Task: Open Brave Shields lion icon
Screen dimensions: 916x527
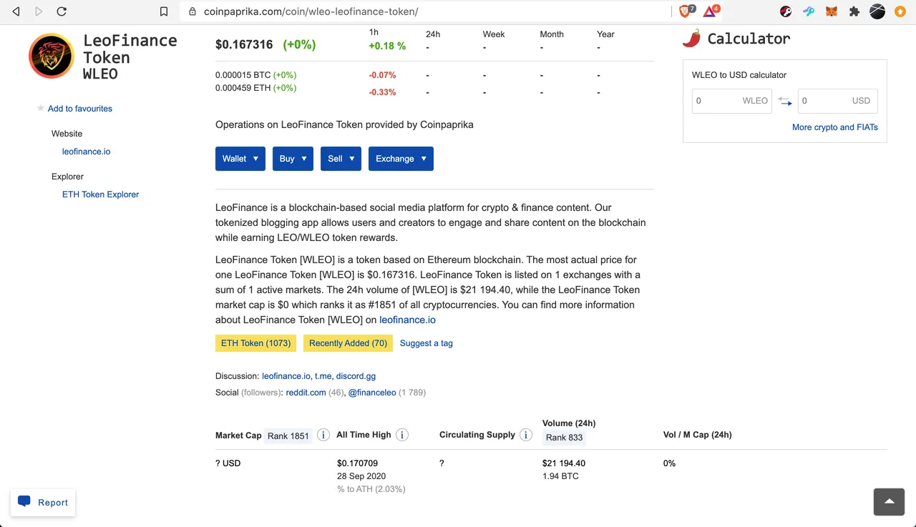Action: 685,11
